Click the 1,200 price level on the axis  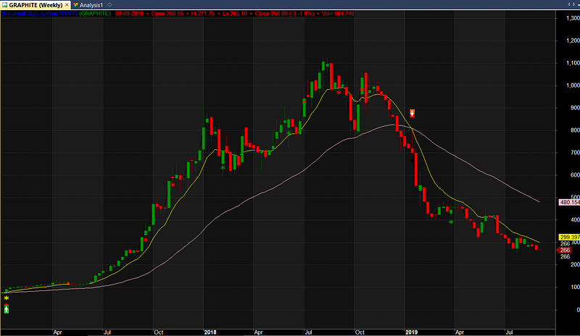[573, 41]
